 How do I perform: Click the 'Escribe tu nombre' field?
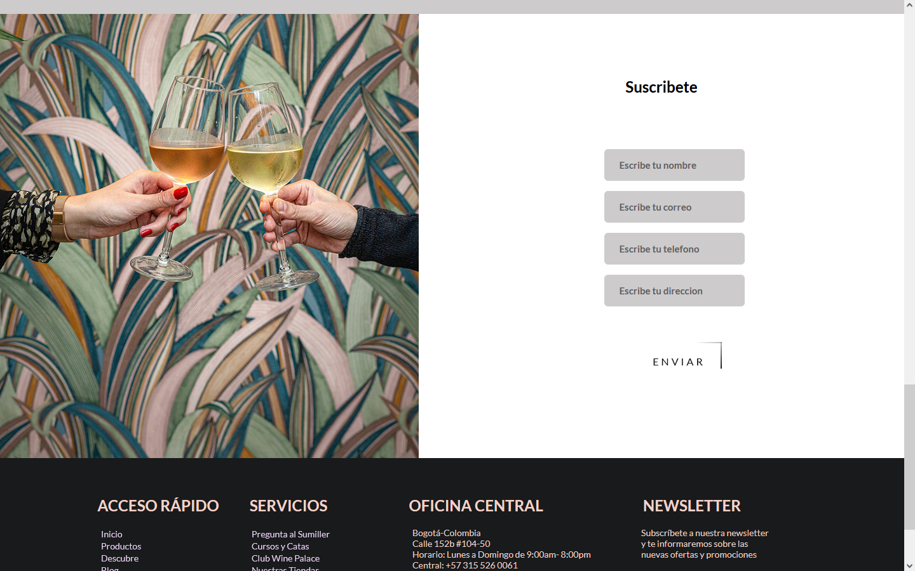tap(674, 165)
